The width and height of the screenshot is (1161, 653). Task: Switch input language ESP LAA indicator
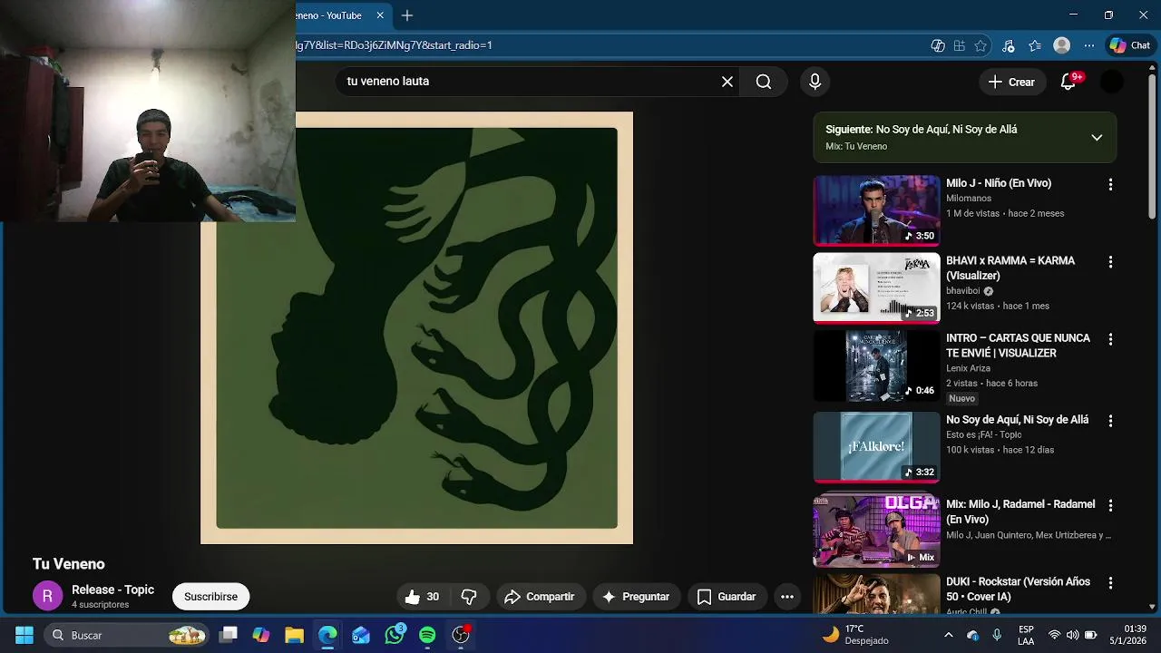tap(1026, 635)
